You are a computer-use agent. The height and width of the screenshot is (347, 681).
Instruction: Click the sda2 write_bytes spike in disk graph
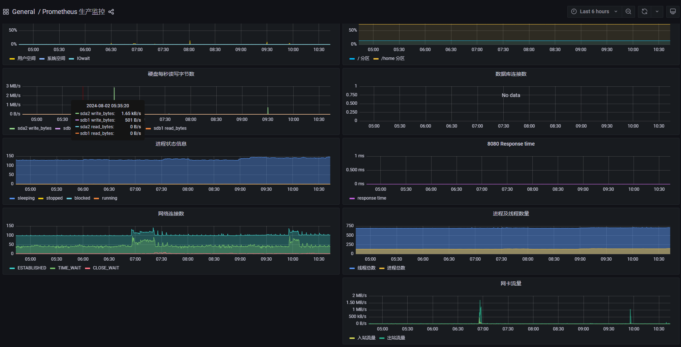point(114,93)
